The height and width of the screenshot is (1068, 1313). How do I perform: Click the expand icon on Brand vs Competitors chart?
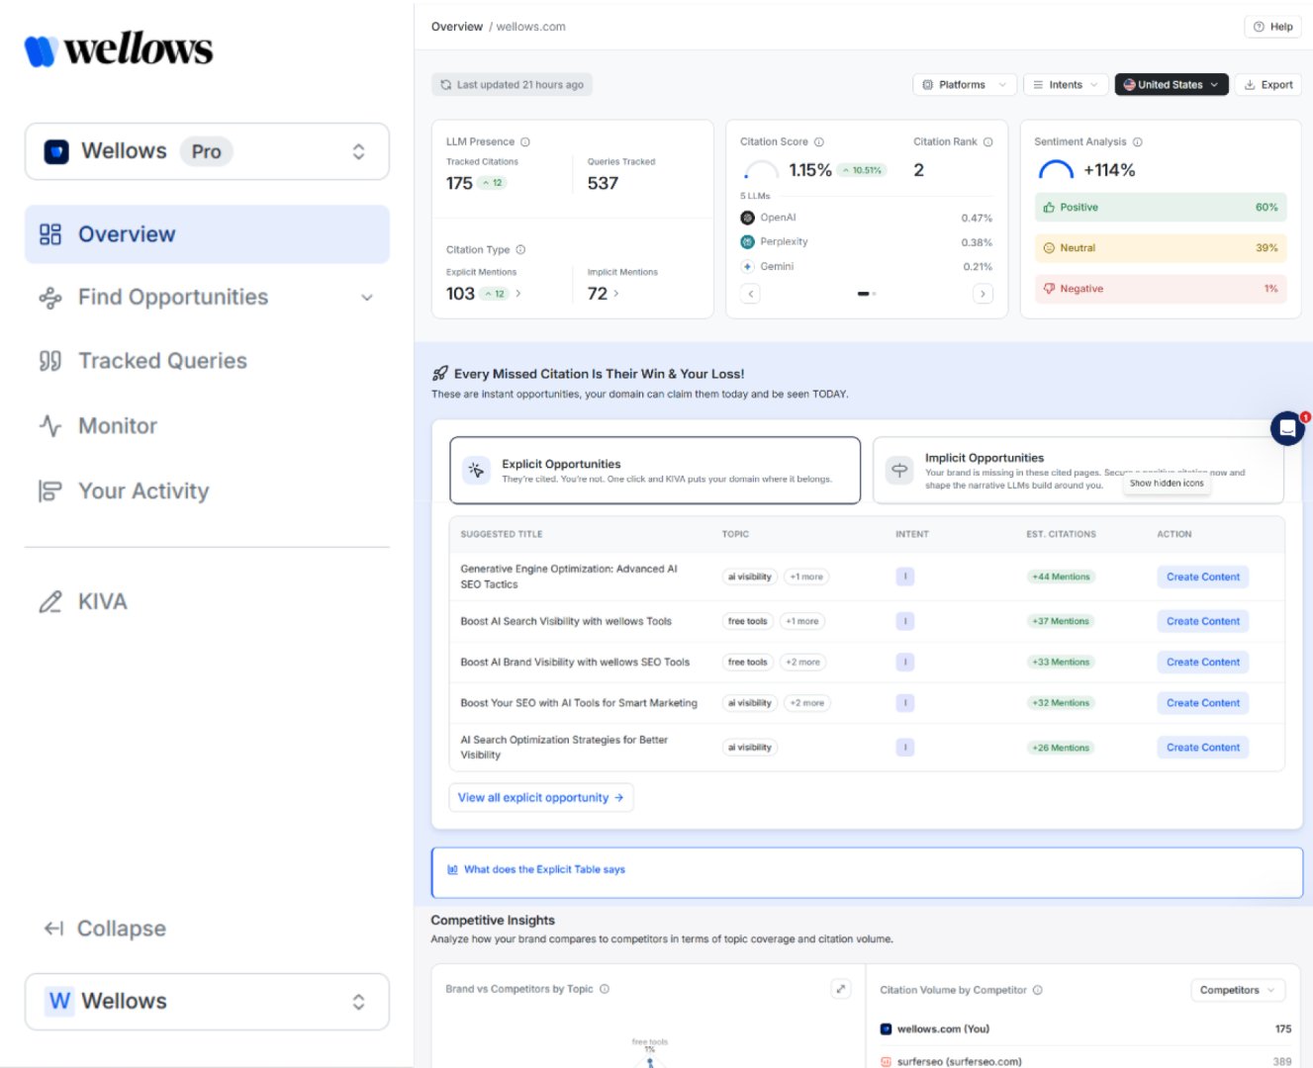coord(840,988)
